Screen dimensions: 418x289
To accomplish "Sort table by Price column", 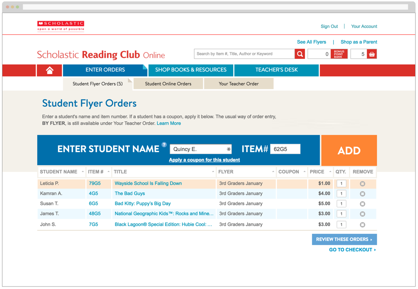I will coord(320,172).
